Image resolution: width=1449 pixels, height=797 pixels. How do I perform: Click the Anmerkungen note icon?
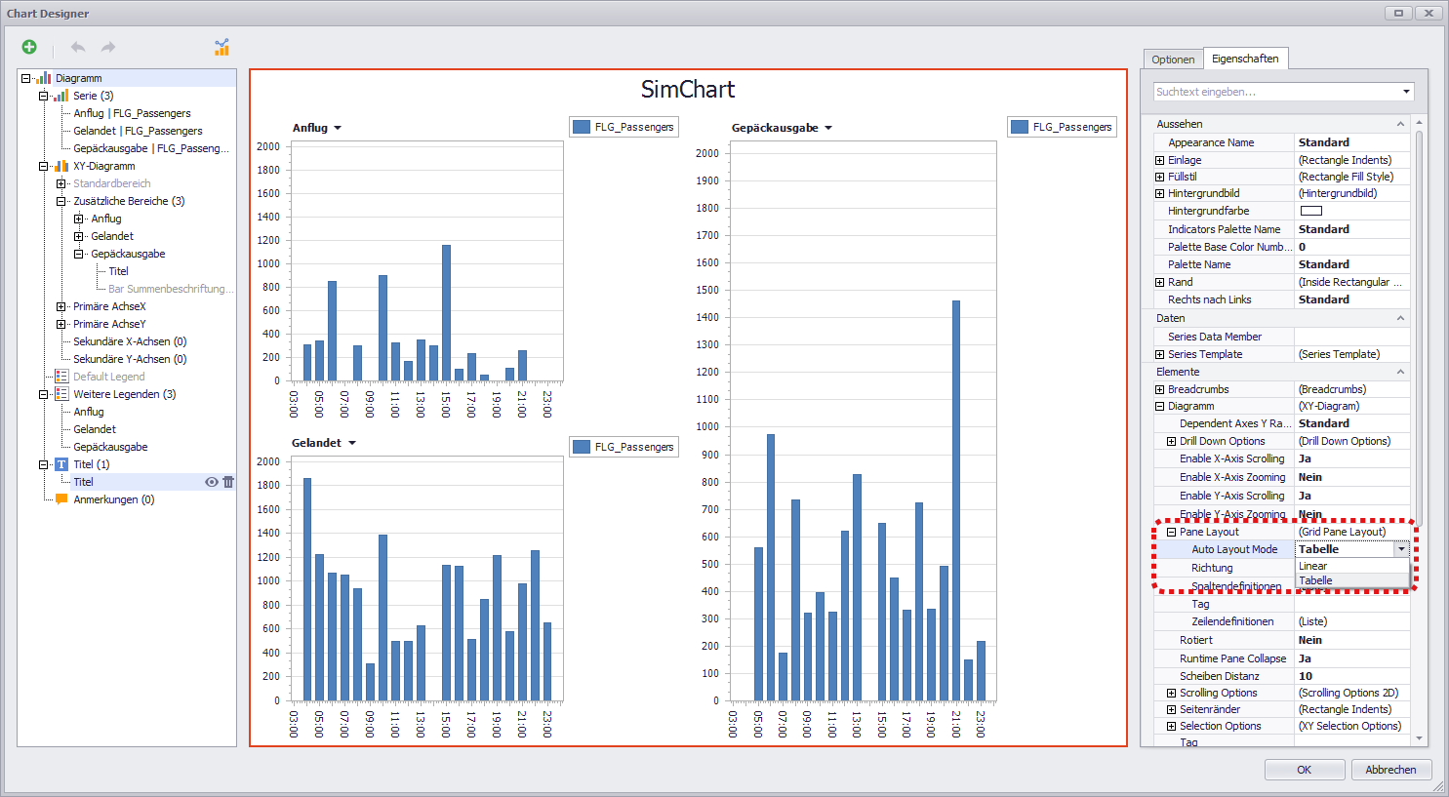pos(61,499)
